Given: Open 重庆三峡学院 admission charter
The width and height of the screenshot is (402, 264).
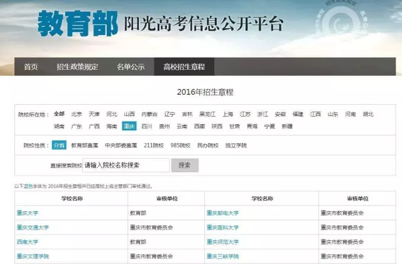Looking at the screenshot, I should (x=223, y=256).
